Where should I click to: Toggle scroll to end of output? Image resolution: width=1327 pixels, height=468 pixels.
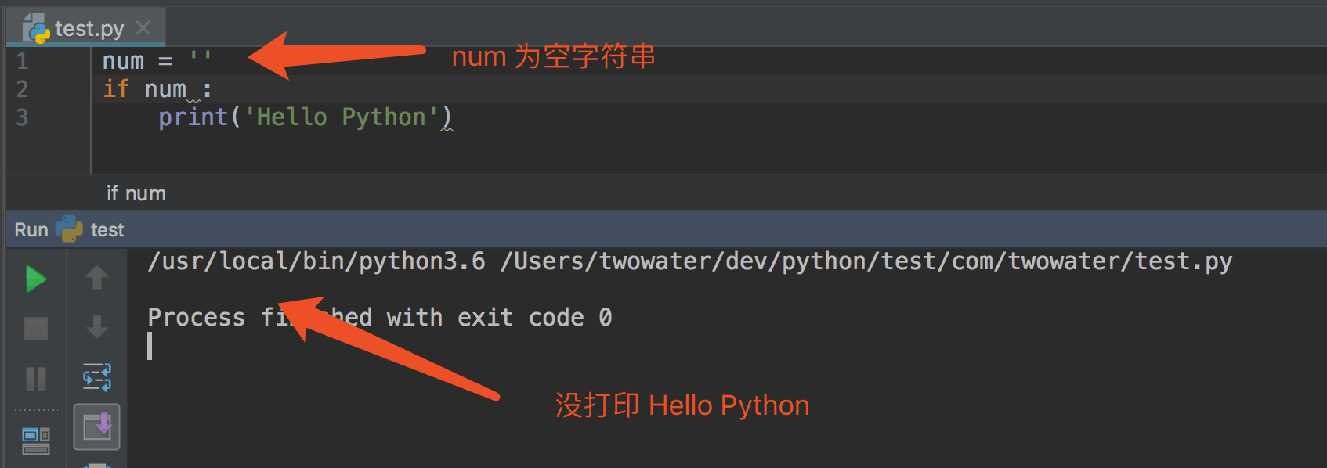click(97, 427)
